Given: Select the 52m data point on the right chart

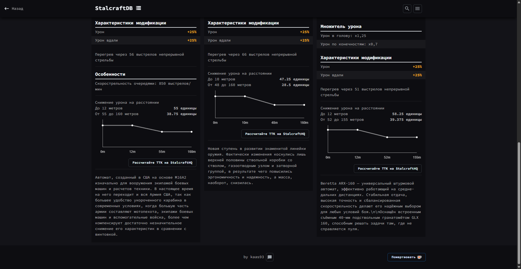Looking at the screenshot, I should (387, 137).
